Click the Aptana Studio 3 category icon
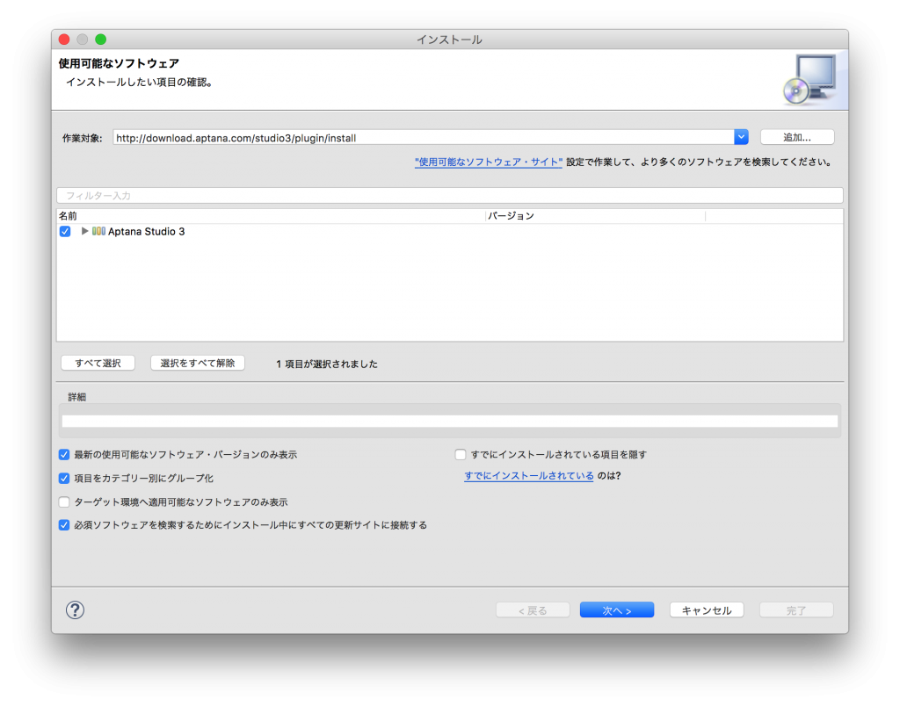900x707 pixels. point(98,231)
